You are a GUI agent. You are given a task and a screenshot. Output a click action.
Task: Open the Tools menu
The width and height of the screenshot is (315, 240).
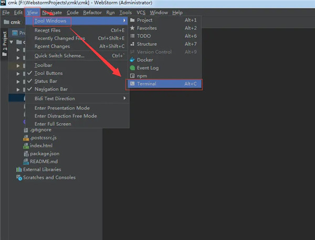click(125, 13)
